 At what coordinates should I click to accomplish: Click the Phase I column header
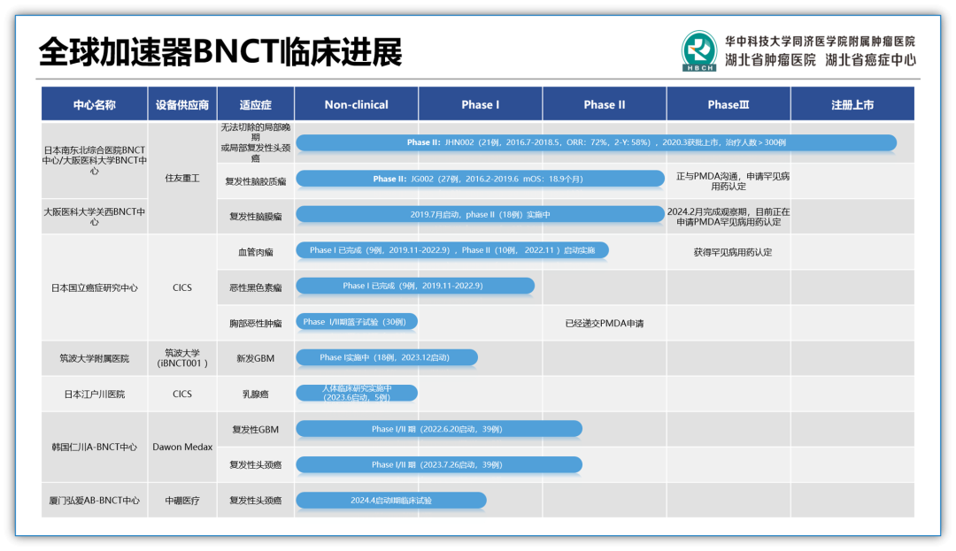point(480,104)
